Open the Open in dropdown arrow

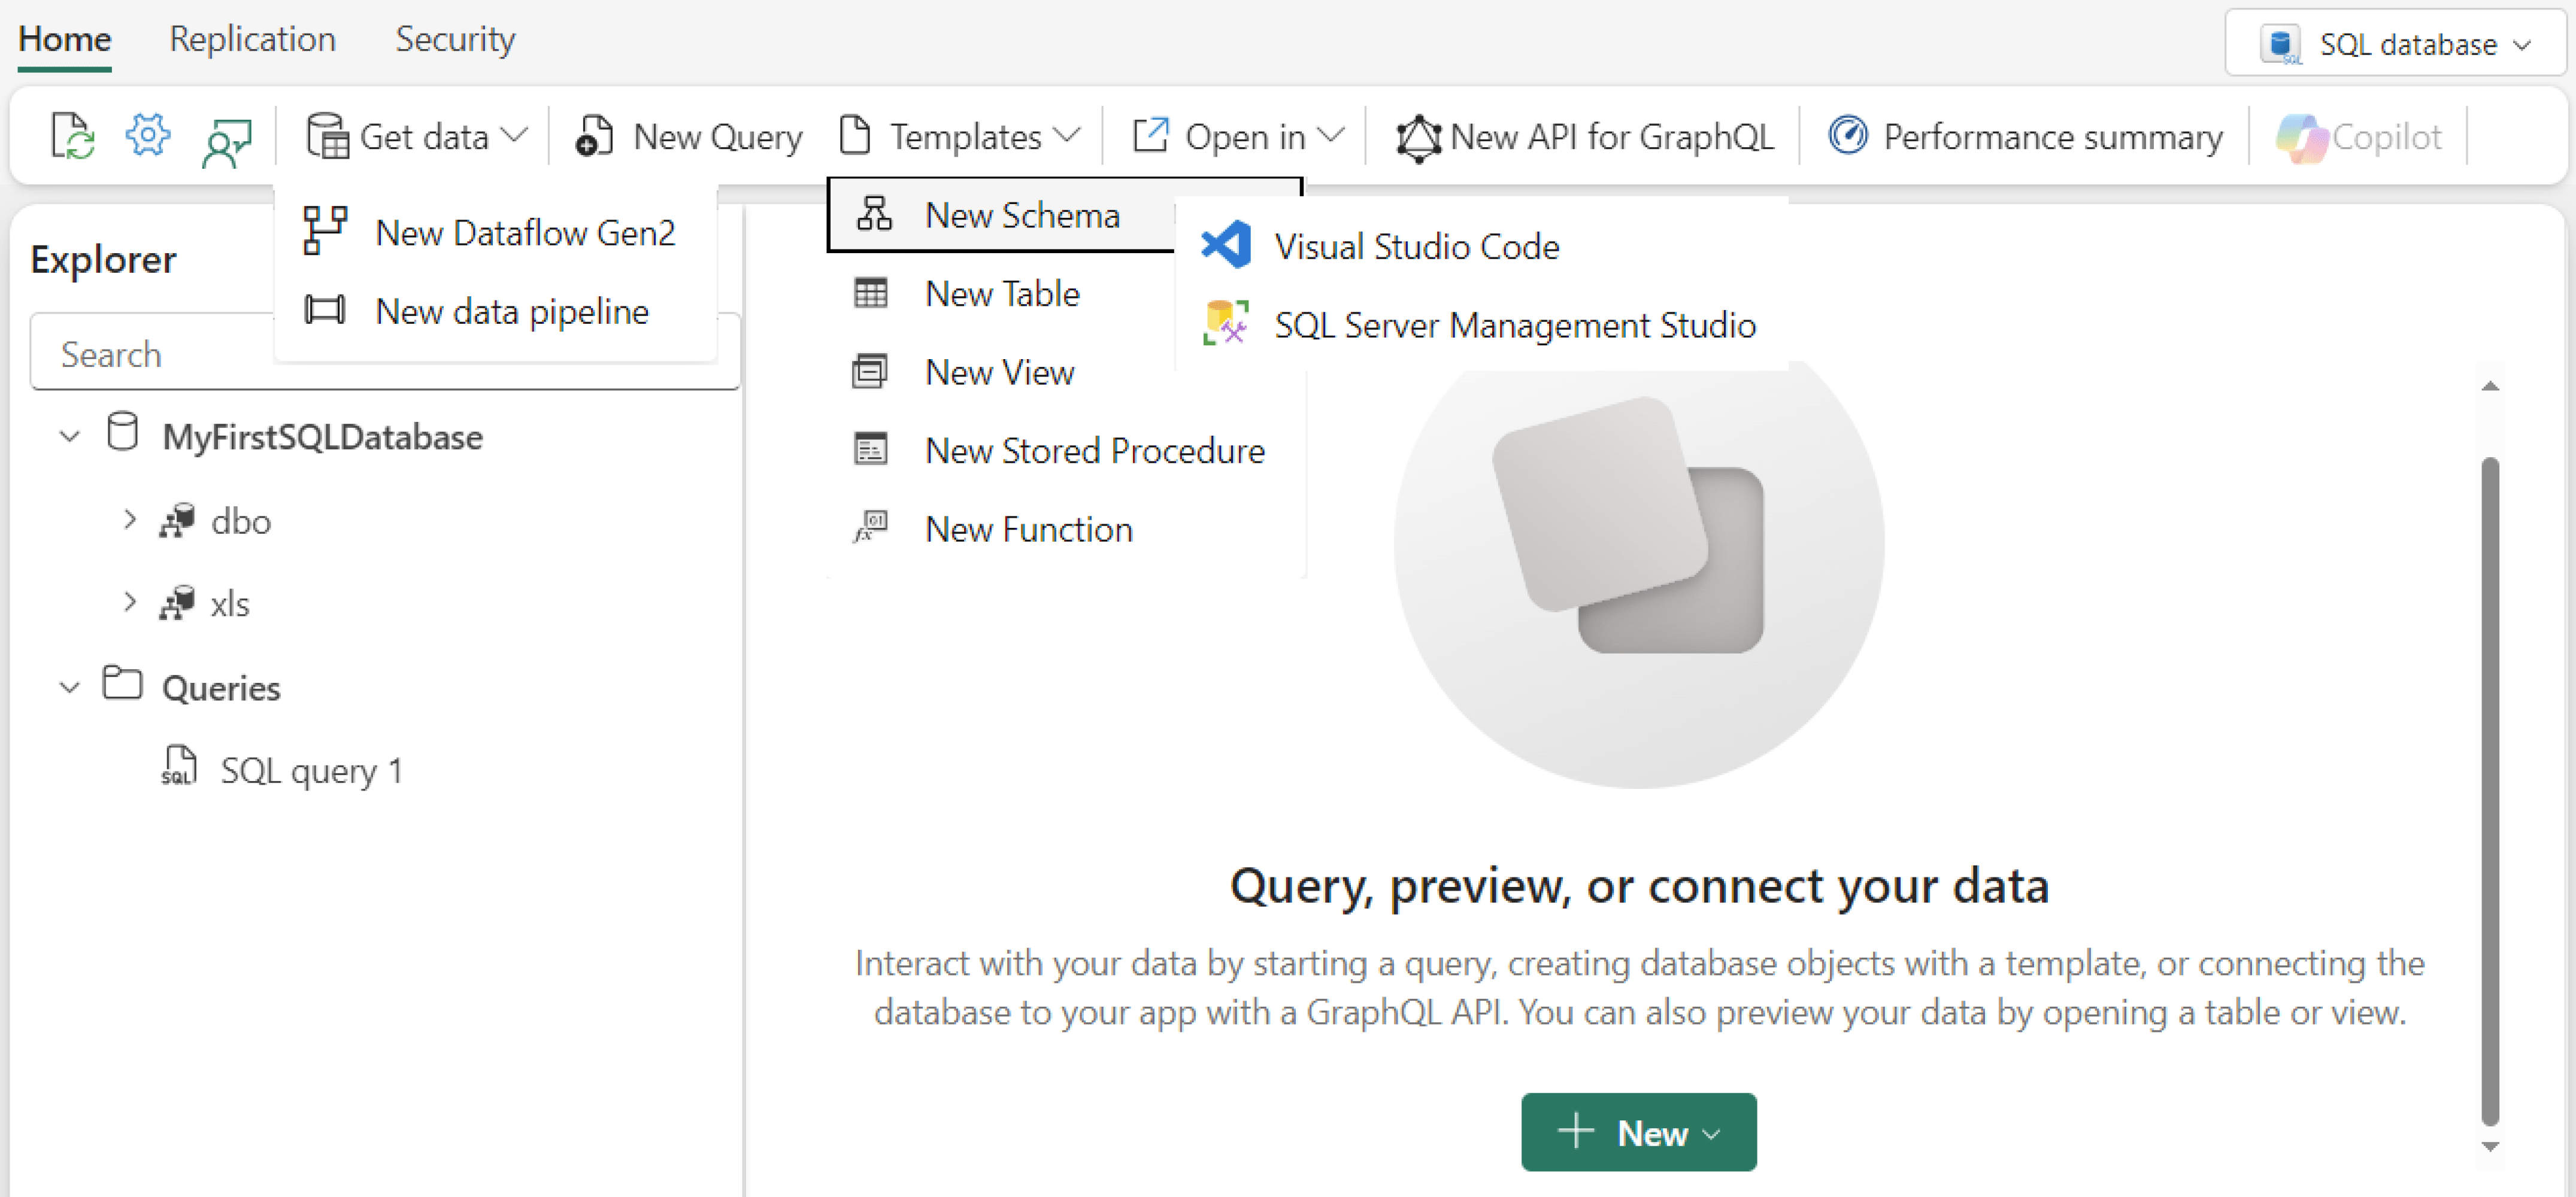[x=1331, y=135]
